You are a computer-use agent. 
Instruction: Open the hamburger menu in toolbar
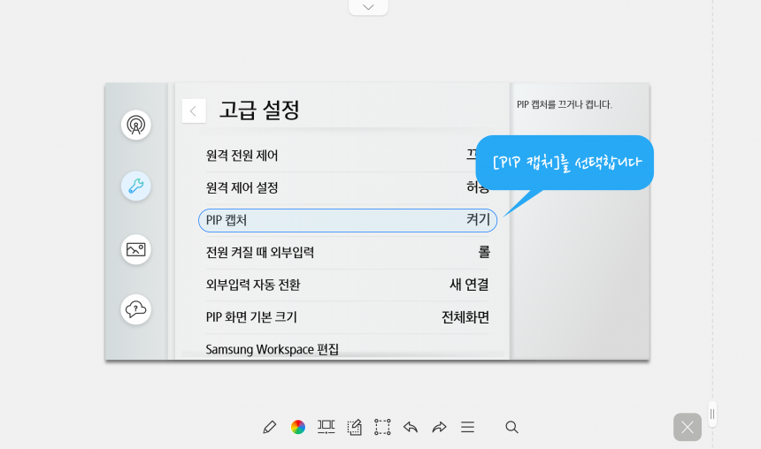pos(468,427)
